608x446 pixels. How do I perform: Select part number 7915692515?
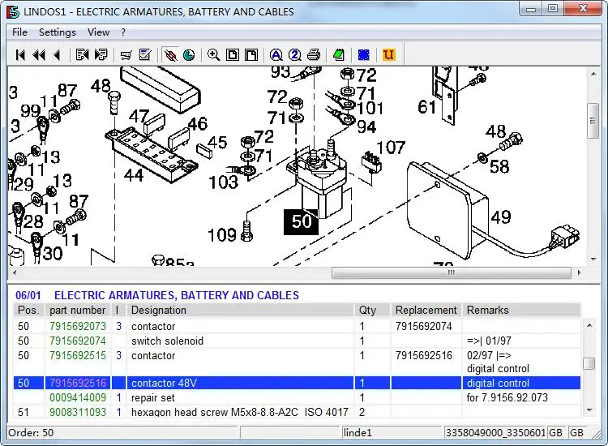coord(78,356)
